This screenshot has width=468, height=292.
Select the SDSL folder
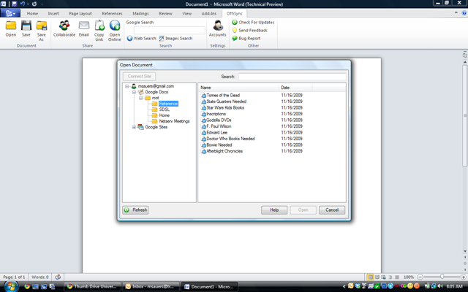pyautogui.click(x=164, y=109)
